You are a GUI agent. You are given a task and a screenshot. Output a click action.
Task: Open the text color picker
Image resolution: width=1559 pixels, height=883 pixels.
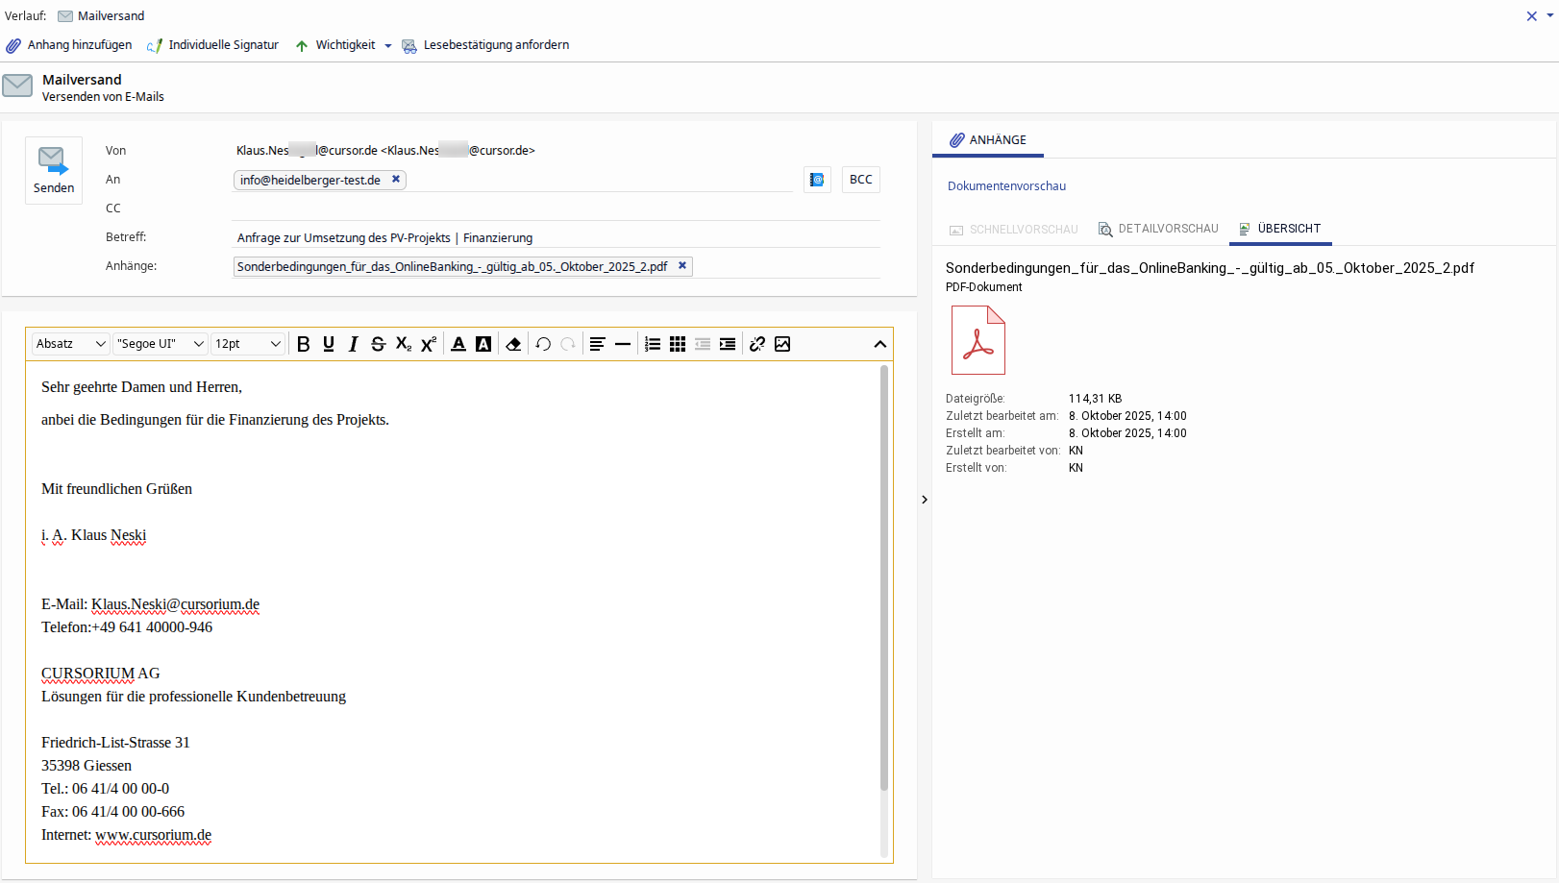pos(458,344)
